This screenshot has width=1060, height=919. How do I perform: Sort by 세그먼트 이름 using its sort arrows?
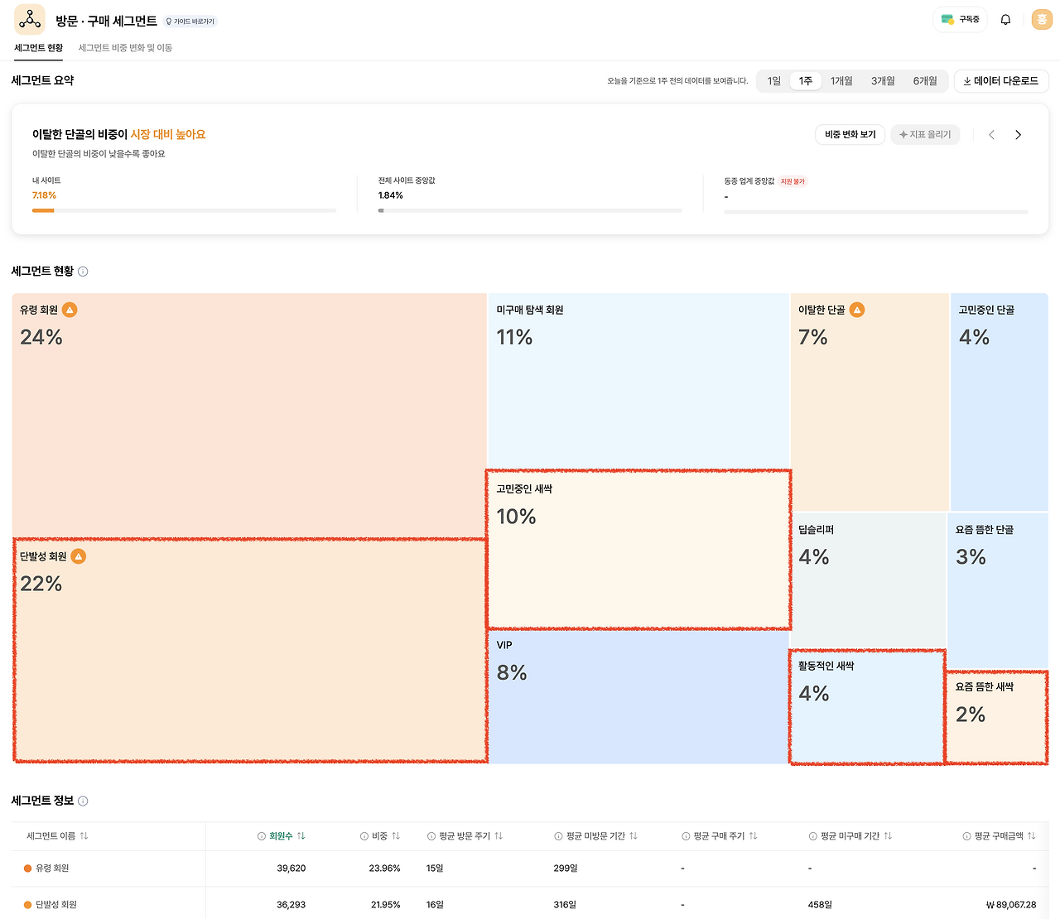[84, 836]
